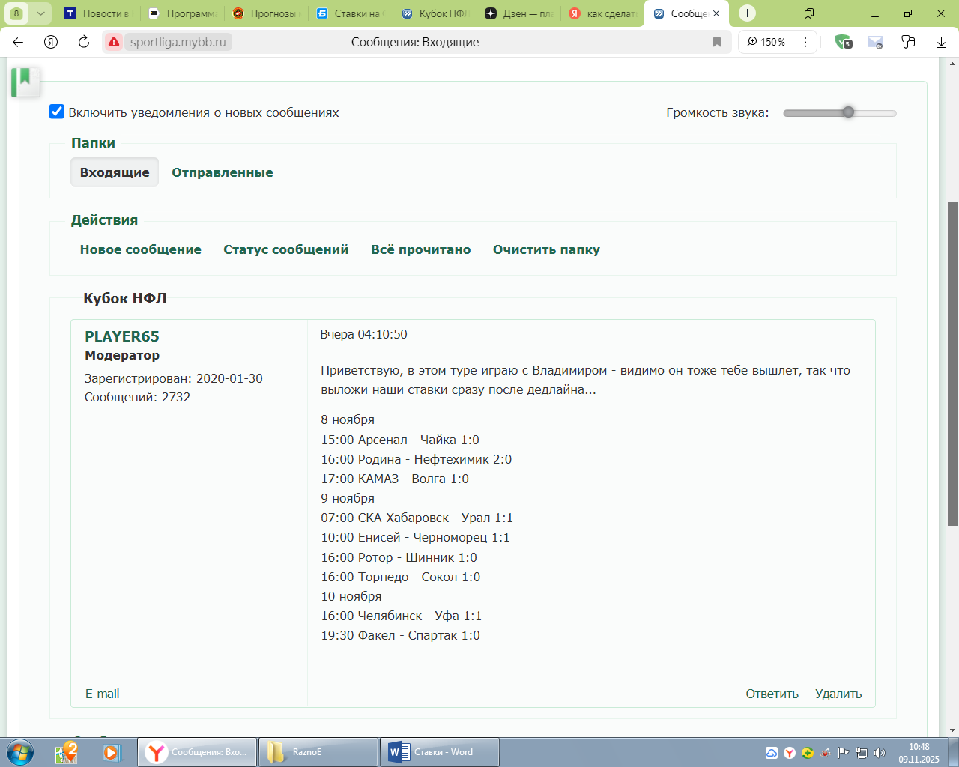This screenshot has height=767, width=959.
Task: Click the Новое сообщение link
Action: tap(141, 249)
